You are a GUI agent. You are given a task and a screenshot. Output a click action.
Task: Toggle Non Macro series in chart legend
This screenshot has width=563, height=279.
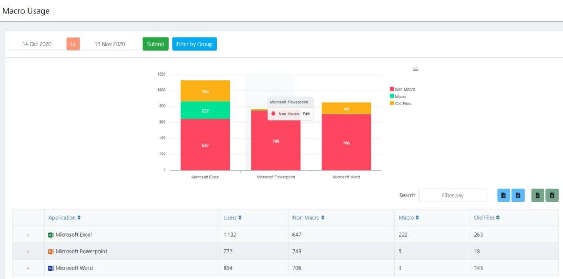[x=402, y=90]
